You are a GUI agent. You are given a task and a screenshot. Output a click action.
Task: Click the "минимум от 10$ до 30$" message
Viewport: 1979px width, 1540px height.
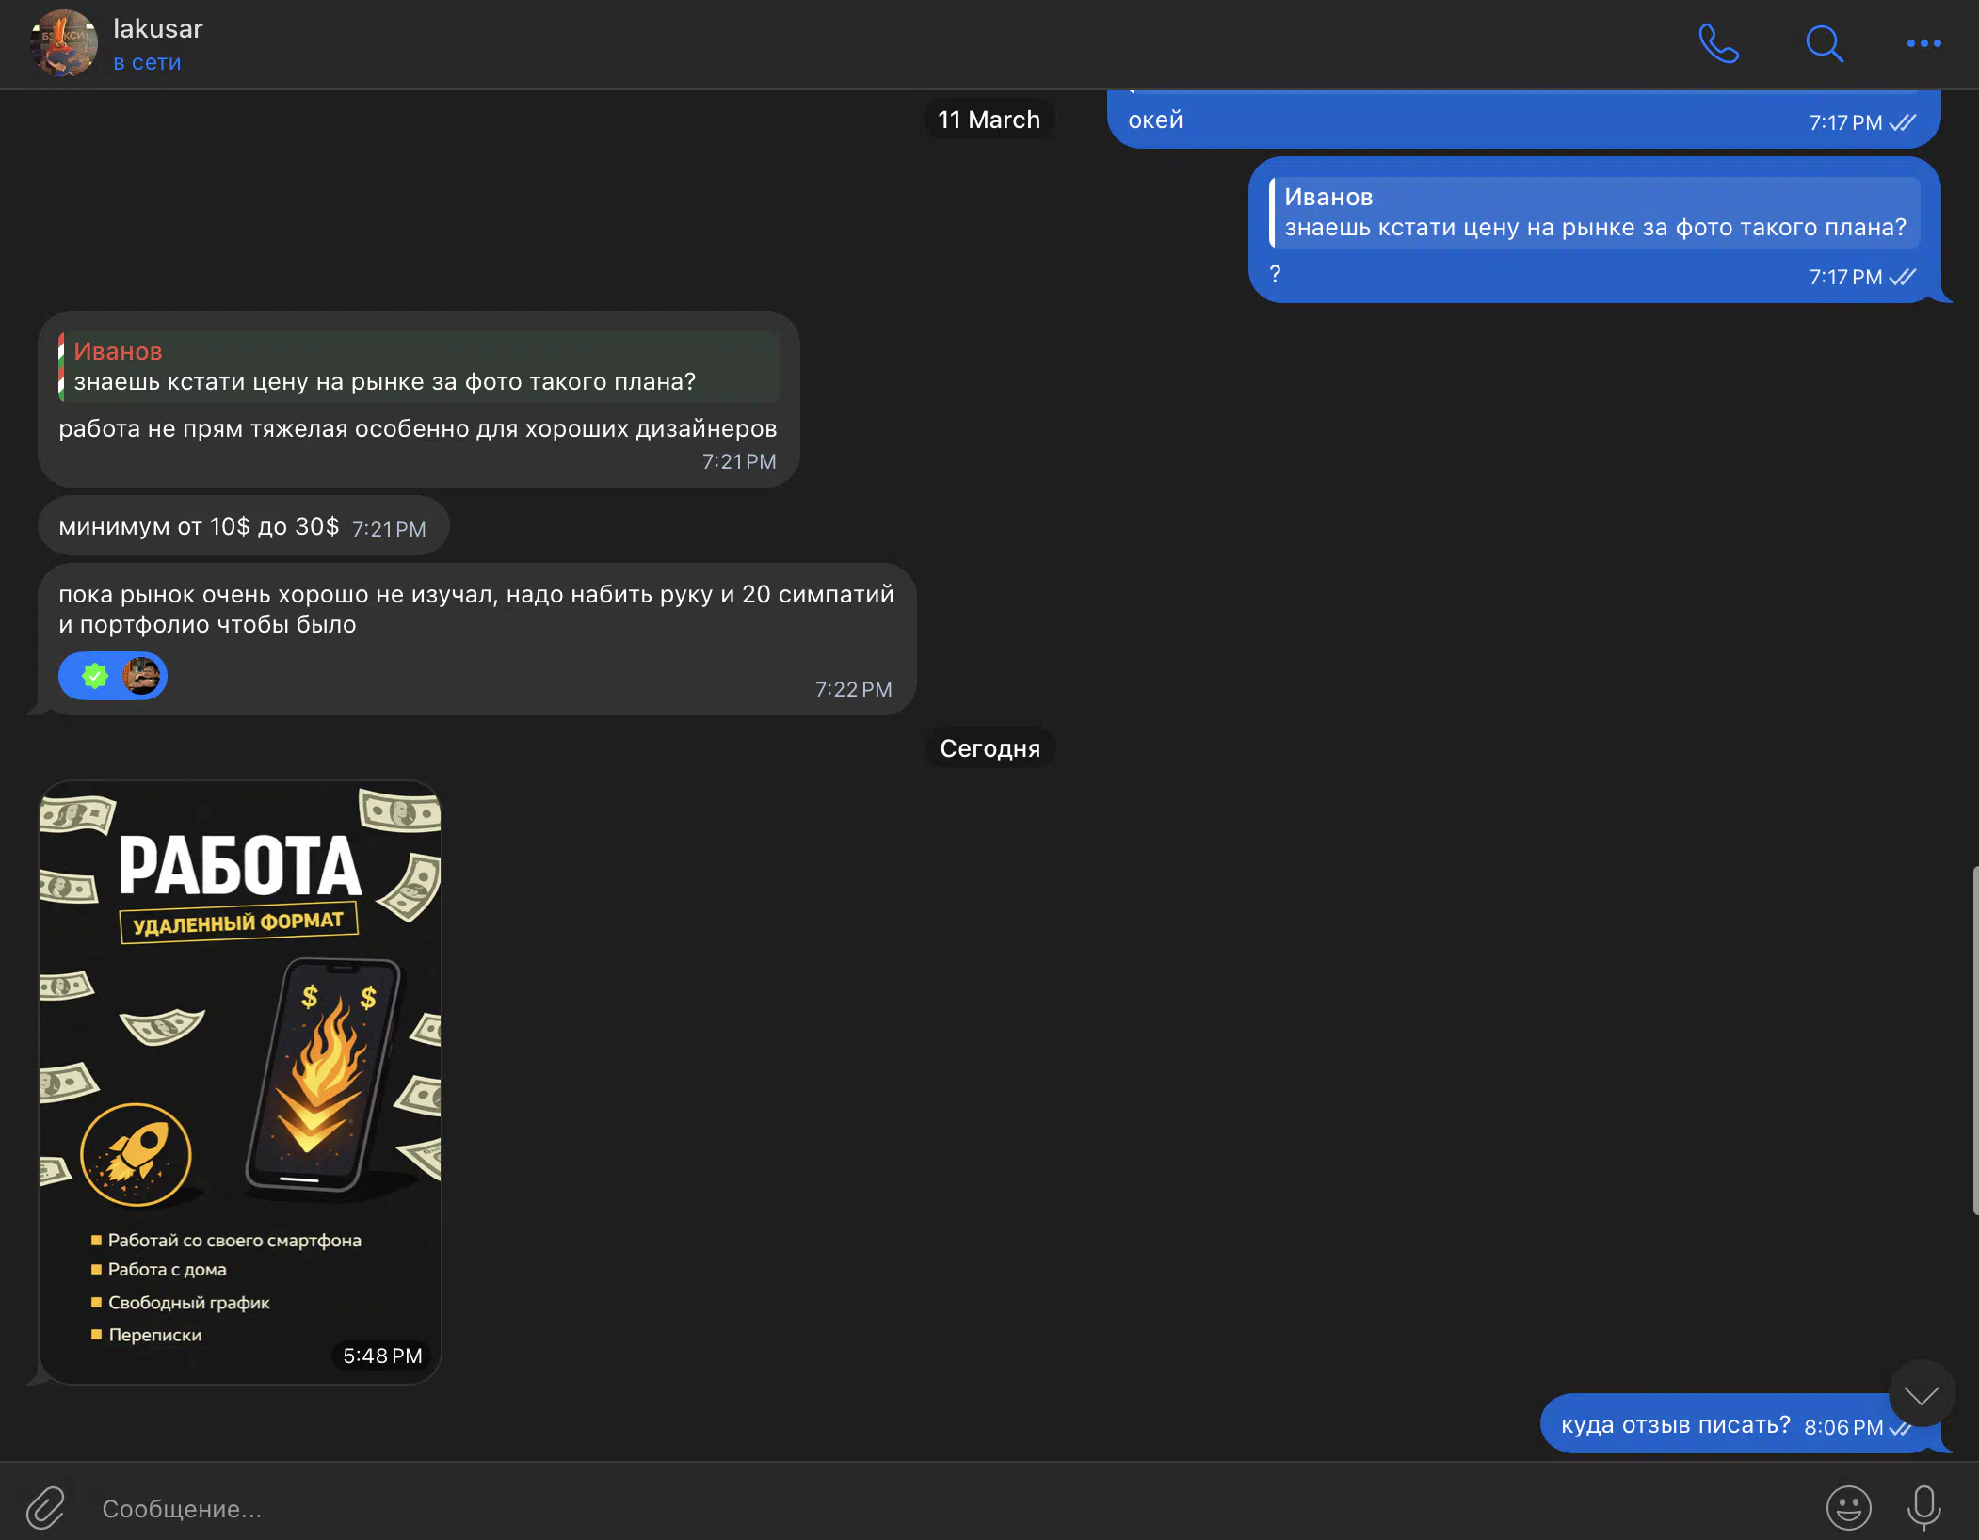[199, 526]
